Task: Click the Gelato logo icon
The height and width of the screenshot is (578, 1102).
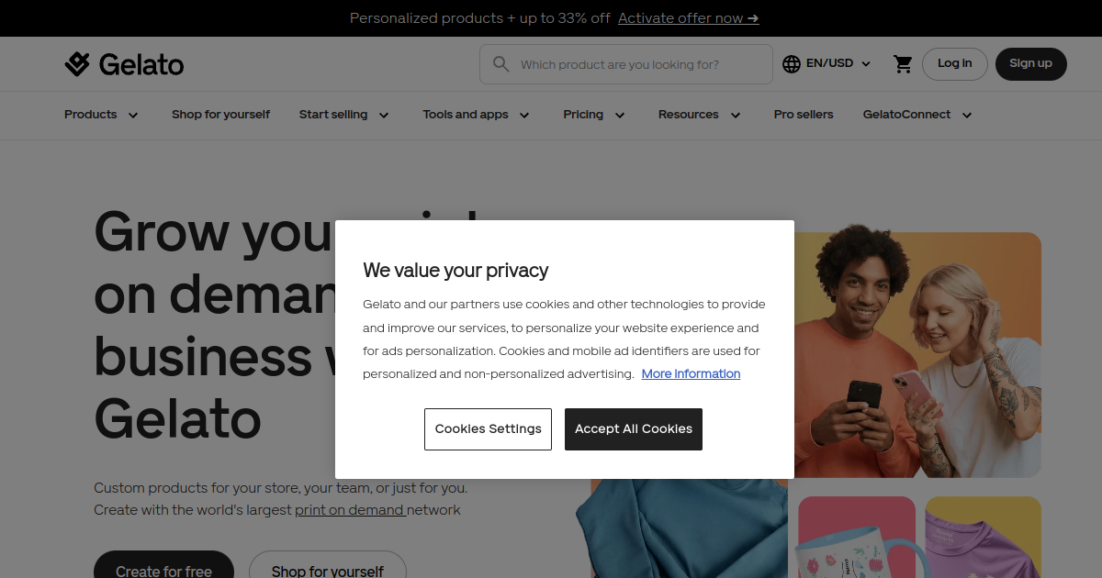Action: coord(77,64)
